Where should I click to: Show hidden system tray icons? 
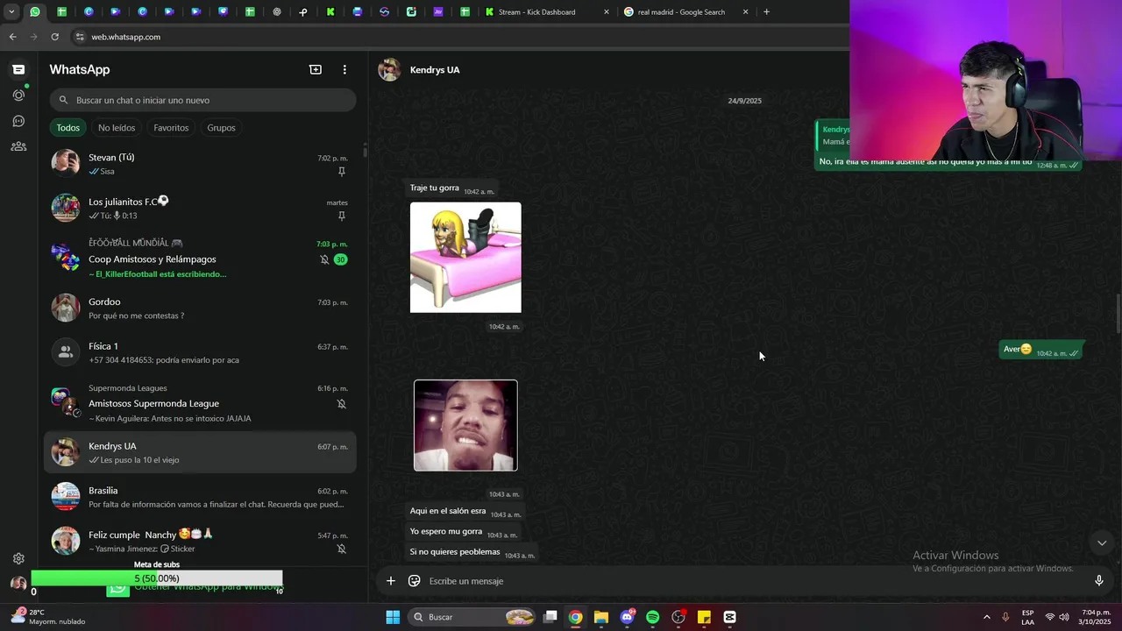(986, 617)
